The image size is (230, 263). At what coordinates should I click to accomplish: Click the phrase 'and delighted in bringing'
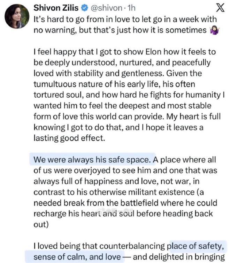(179, 257)
